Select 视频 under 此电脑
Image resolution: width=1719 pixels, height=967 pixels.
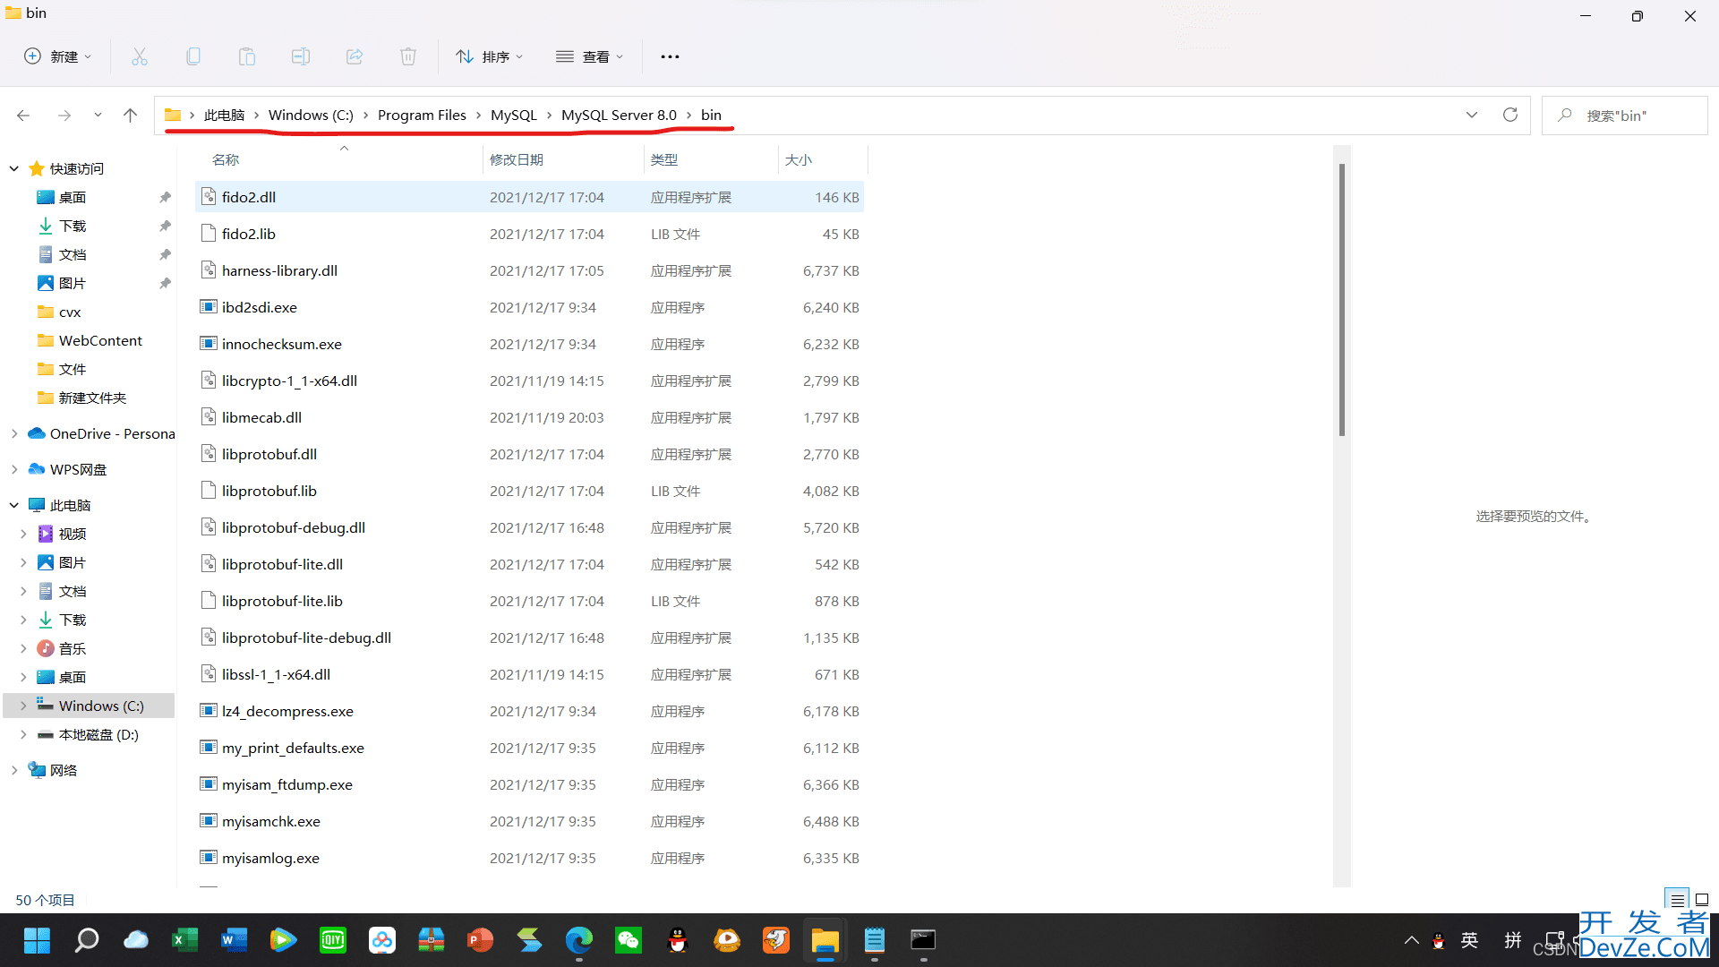point(73,534)
